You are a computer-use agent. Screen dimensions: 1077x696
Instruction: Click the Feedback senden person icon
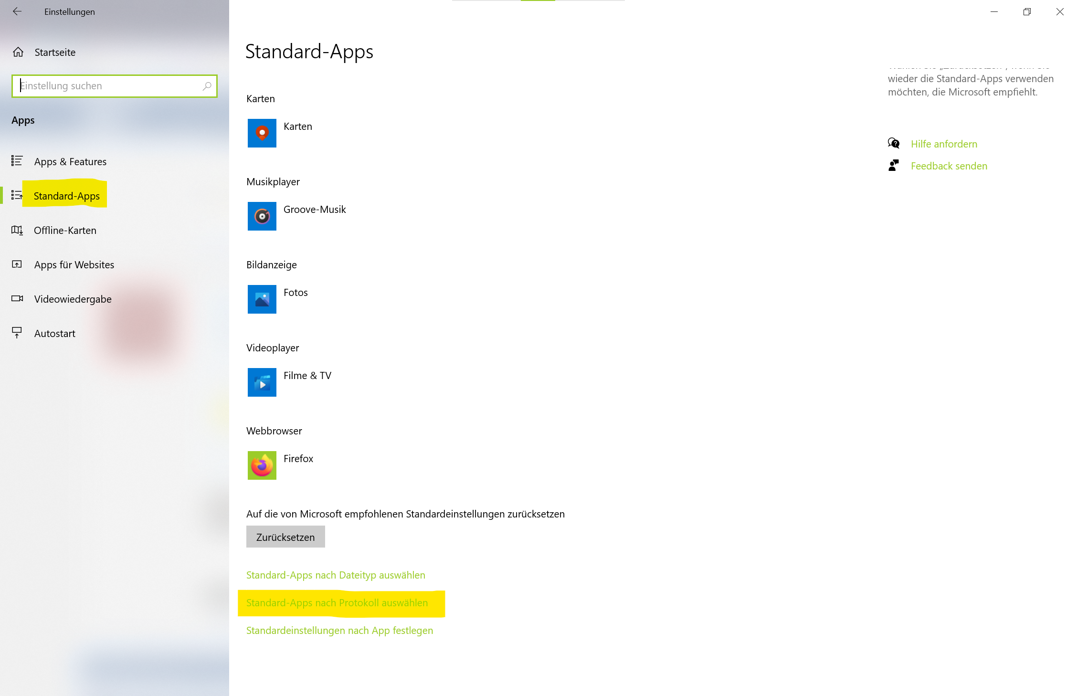pyautogui.click(x=893, y=166)
